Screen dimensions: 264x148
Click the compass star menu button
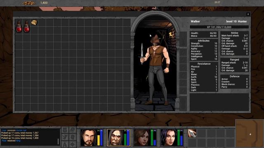(73, 144)
